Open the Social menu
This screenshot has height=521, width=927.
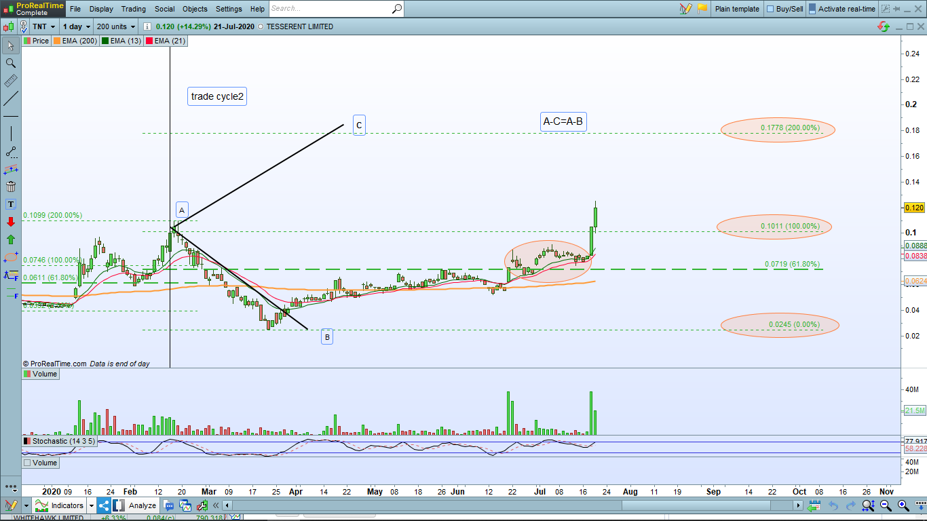click(164, 9)
